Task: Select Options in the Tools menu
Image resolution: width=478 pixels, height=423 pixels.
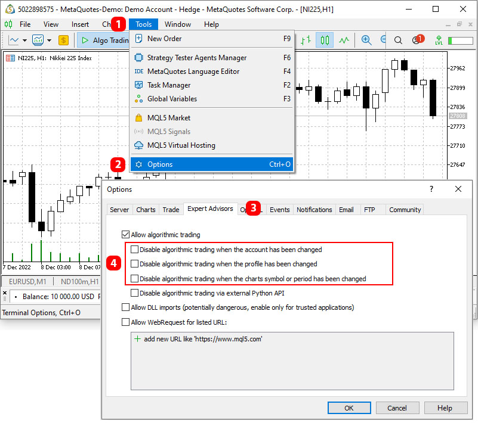Action: click(212, 164)
